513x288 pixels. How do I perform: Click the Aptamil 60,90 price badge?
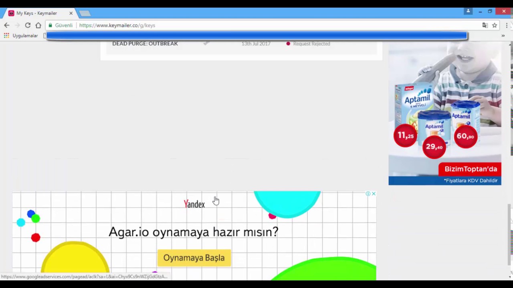click(465, 136)
